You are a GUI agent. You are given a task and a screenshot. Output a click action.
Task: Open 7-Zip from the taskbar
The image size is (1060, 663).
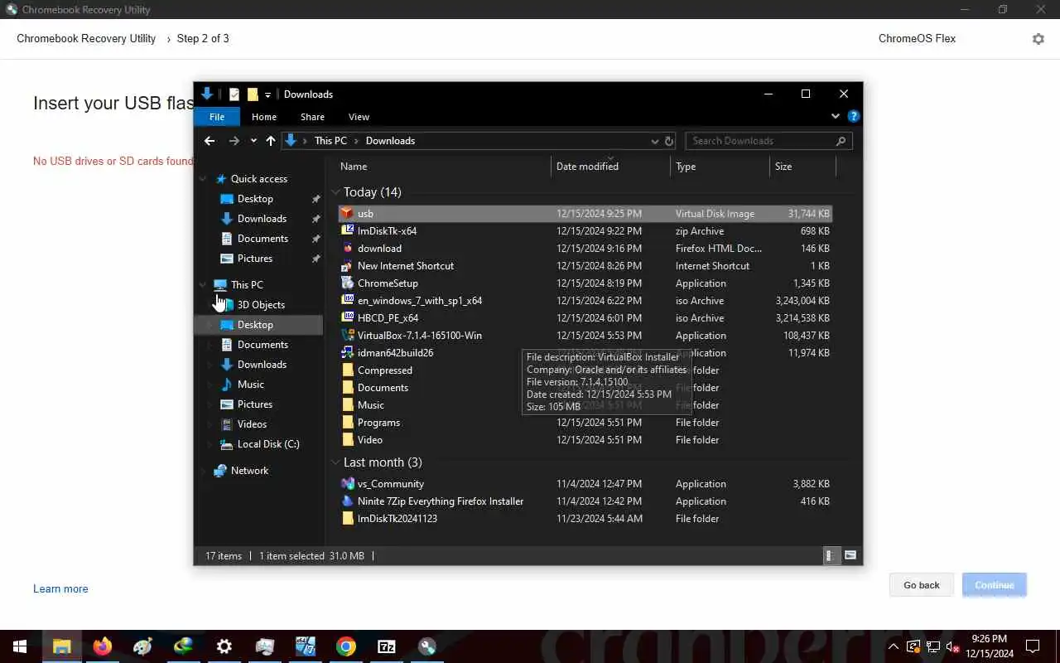coord(387,646)
